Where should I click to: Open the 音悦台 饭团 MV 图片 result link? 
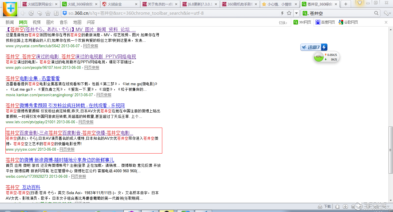pos(71,29)
